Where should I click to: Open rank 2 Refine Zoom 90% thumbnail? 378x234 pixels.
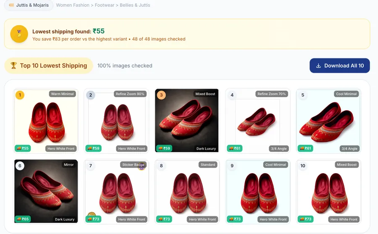click(x=117, y=121)
